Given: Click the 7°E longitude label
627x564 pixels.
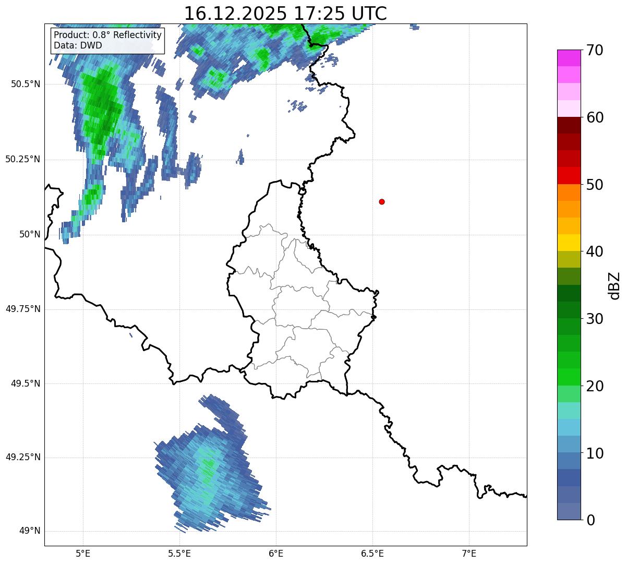Looking at the screenshot, I should pyautogui.click(x=469, y=553).
